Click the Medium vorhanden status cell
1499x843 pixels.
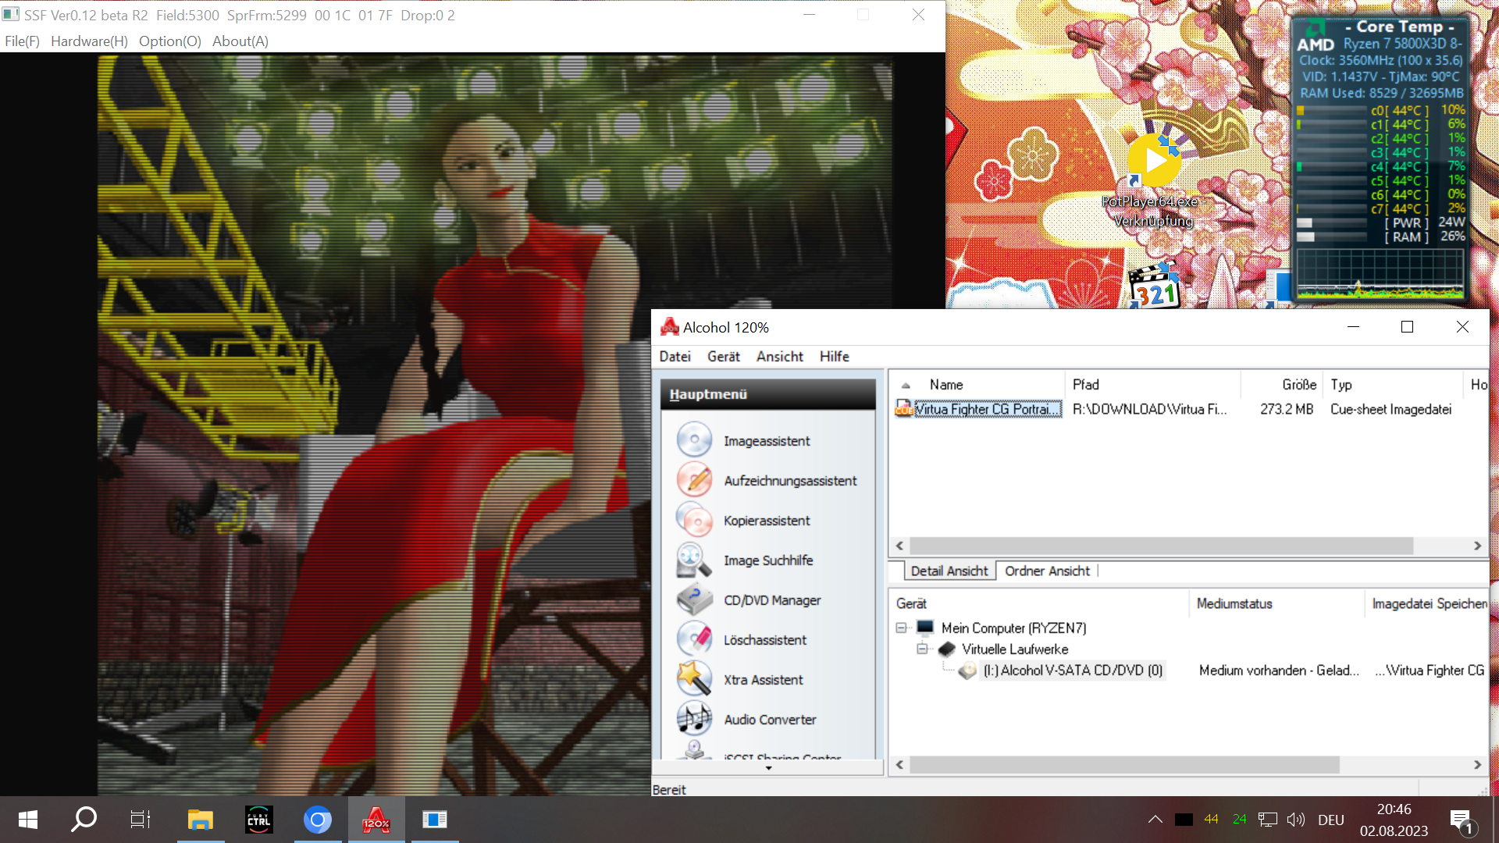click(x=1279, y=670)
